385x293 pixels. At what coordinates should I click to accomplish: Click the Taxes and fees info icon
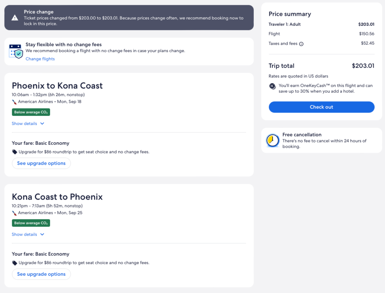tap(301, 44)
